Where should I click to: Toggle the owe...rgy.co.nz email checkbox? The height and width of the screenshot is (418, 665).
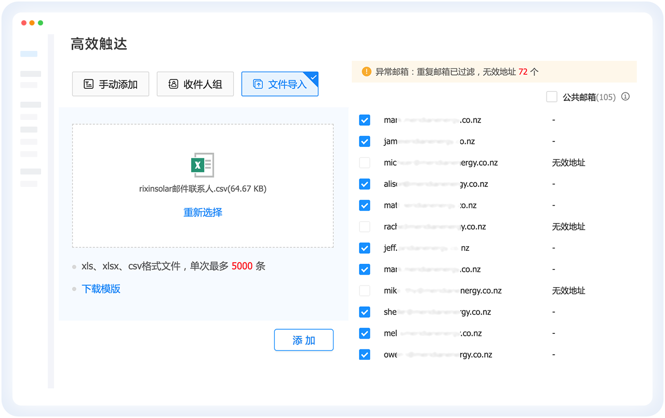(365, 355)
